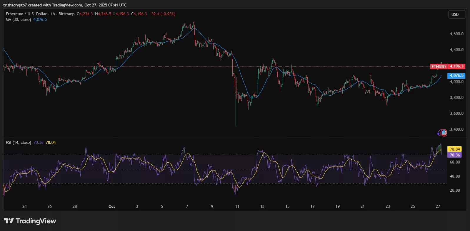This screenshot has height=231, width=470.
Task: Click the red 4,196.3 last price tag
Action: click(456, 66)
